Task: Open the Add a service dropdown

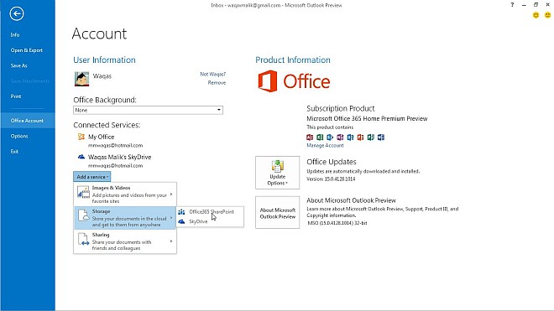Action: point(91,177)
